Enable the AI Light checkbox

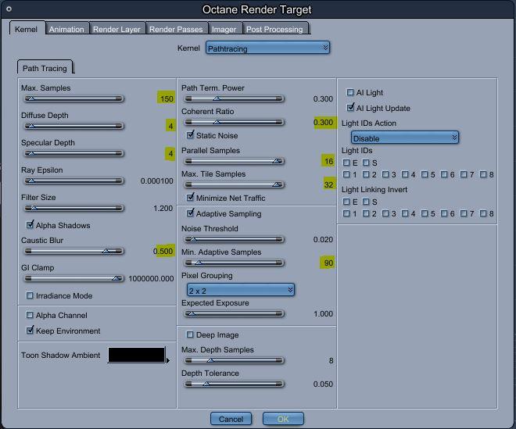pyautogui.click(x=350, y=92)
